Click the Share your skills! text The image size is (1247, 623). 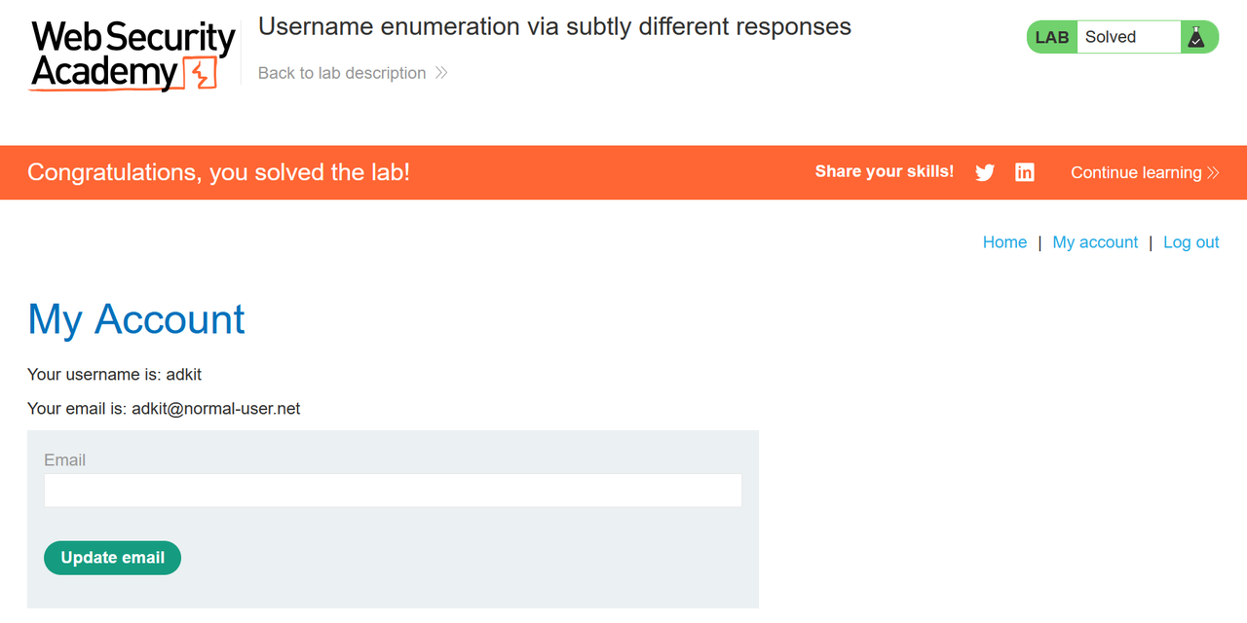click(884, 171)
